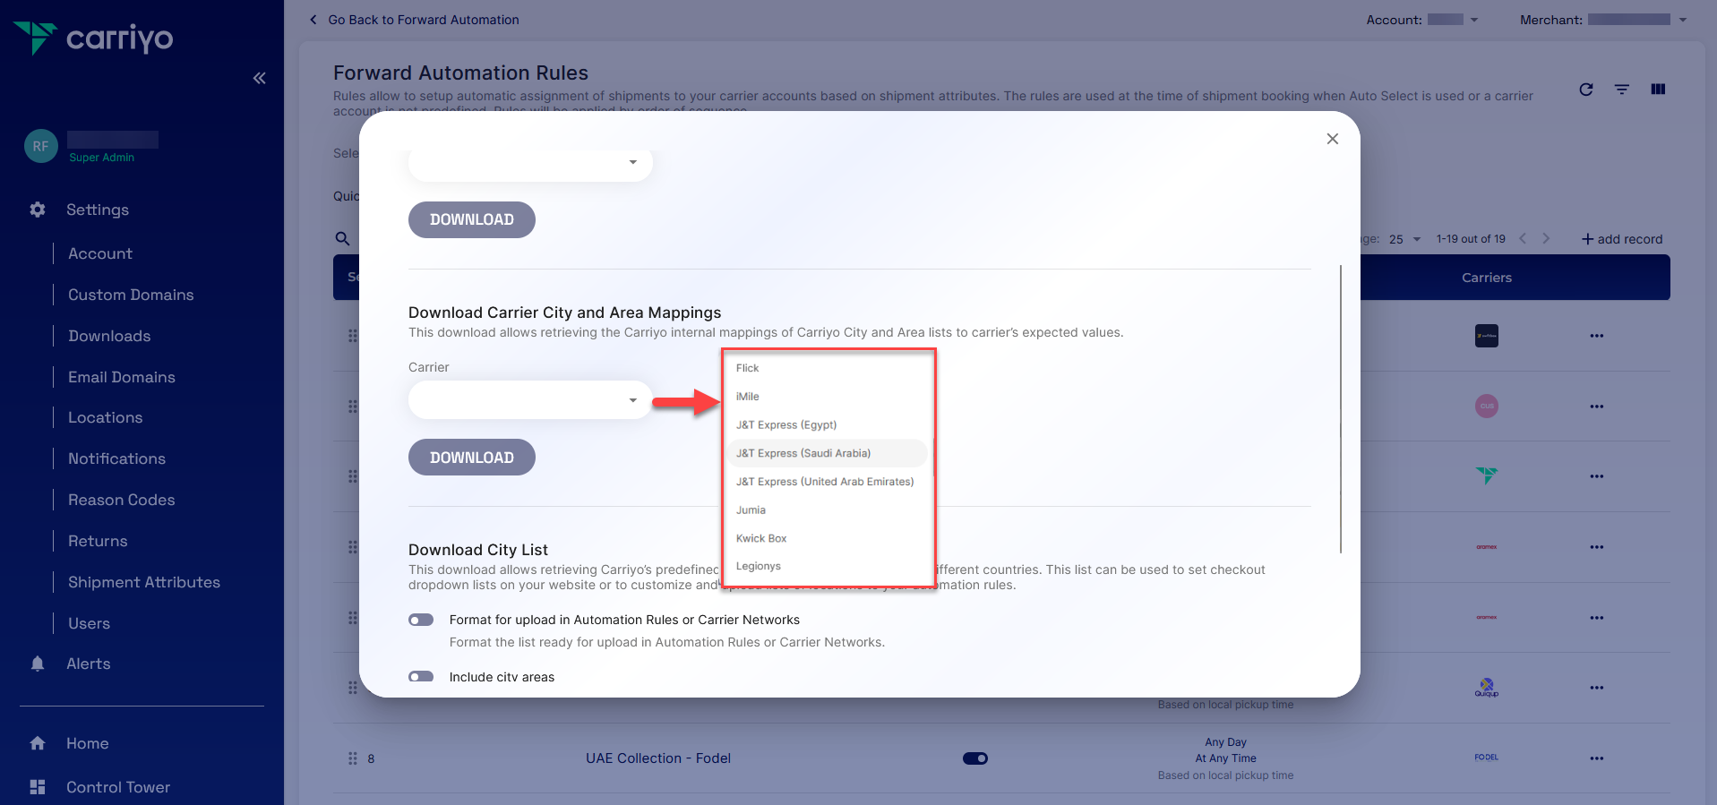The height and width of the screenshot is (805, 1717).
Task: Open more options for the UAE Collection - Fodel row
Action: click(x=1597, y=758)
